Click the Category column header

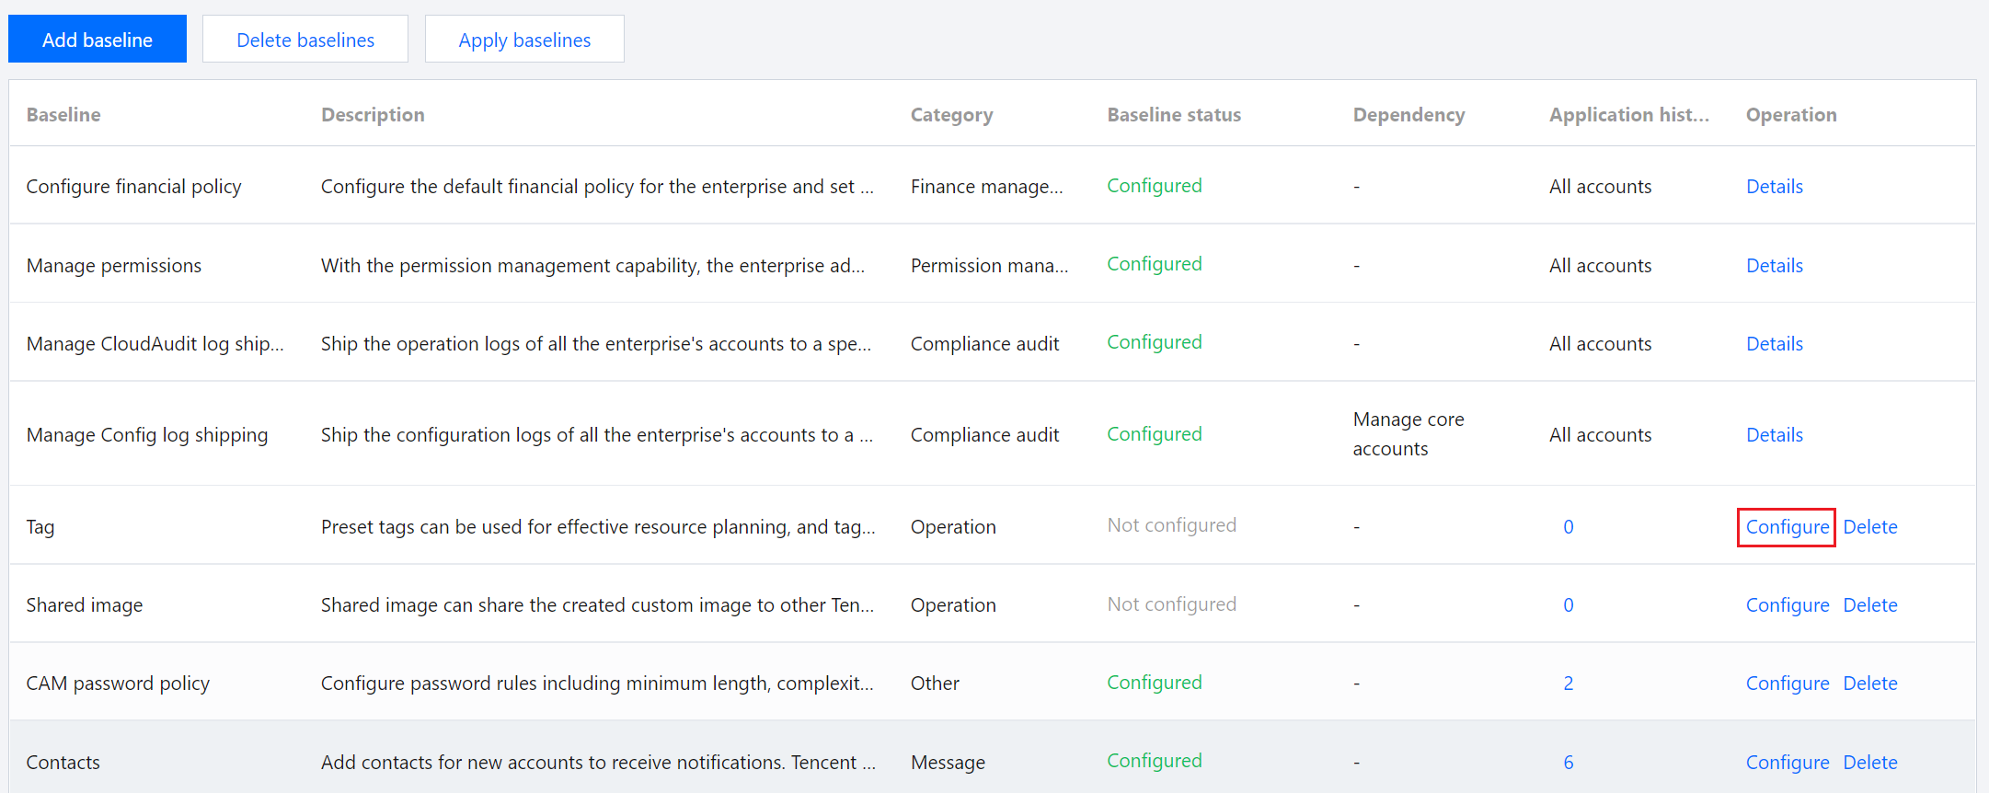951,115
